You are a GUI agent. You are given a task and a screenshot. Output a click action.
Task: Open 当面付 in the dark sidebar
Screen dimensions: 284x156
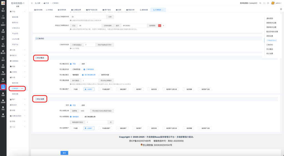[3, 24]
